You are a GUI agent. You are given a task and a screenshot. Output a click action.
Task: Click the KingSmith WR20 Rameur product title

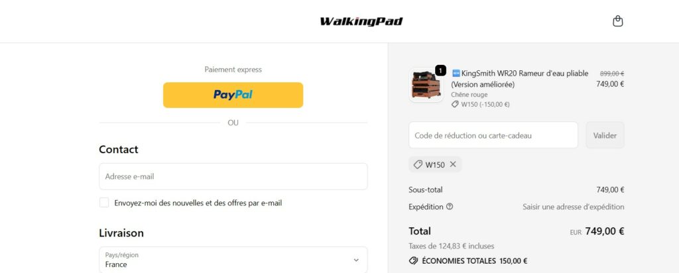point(520,79)
